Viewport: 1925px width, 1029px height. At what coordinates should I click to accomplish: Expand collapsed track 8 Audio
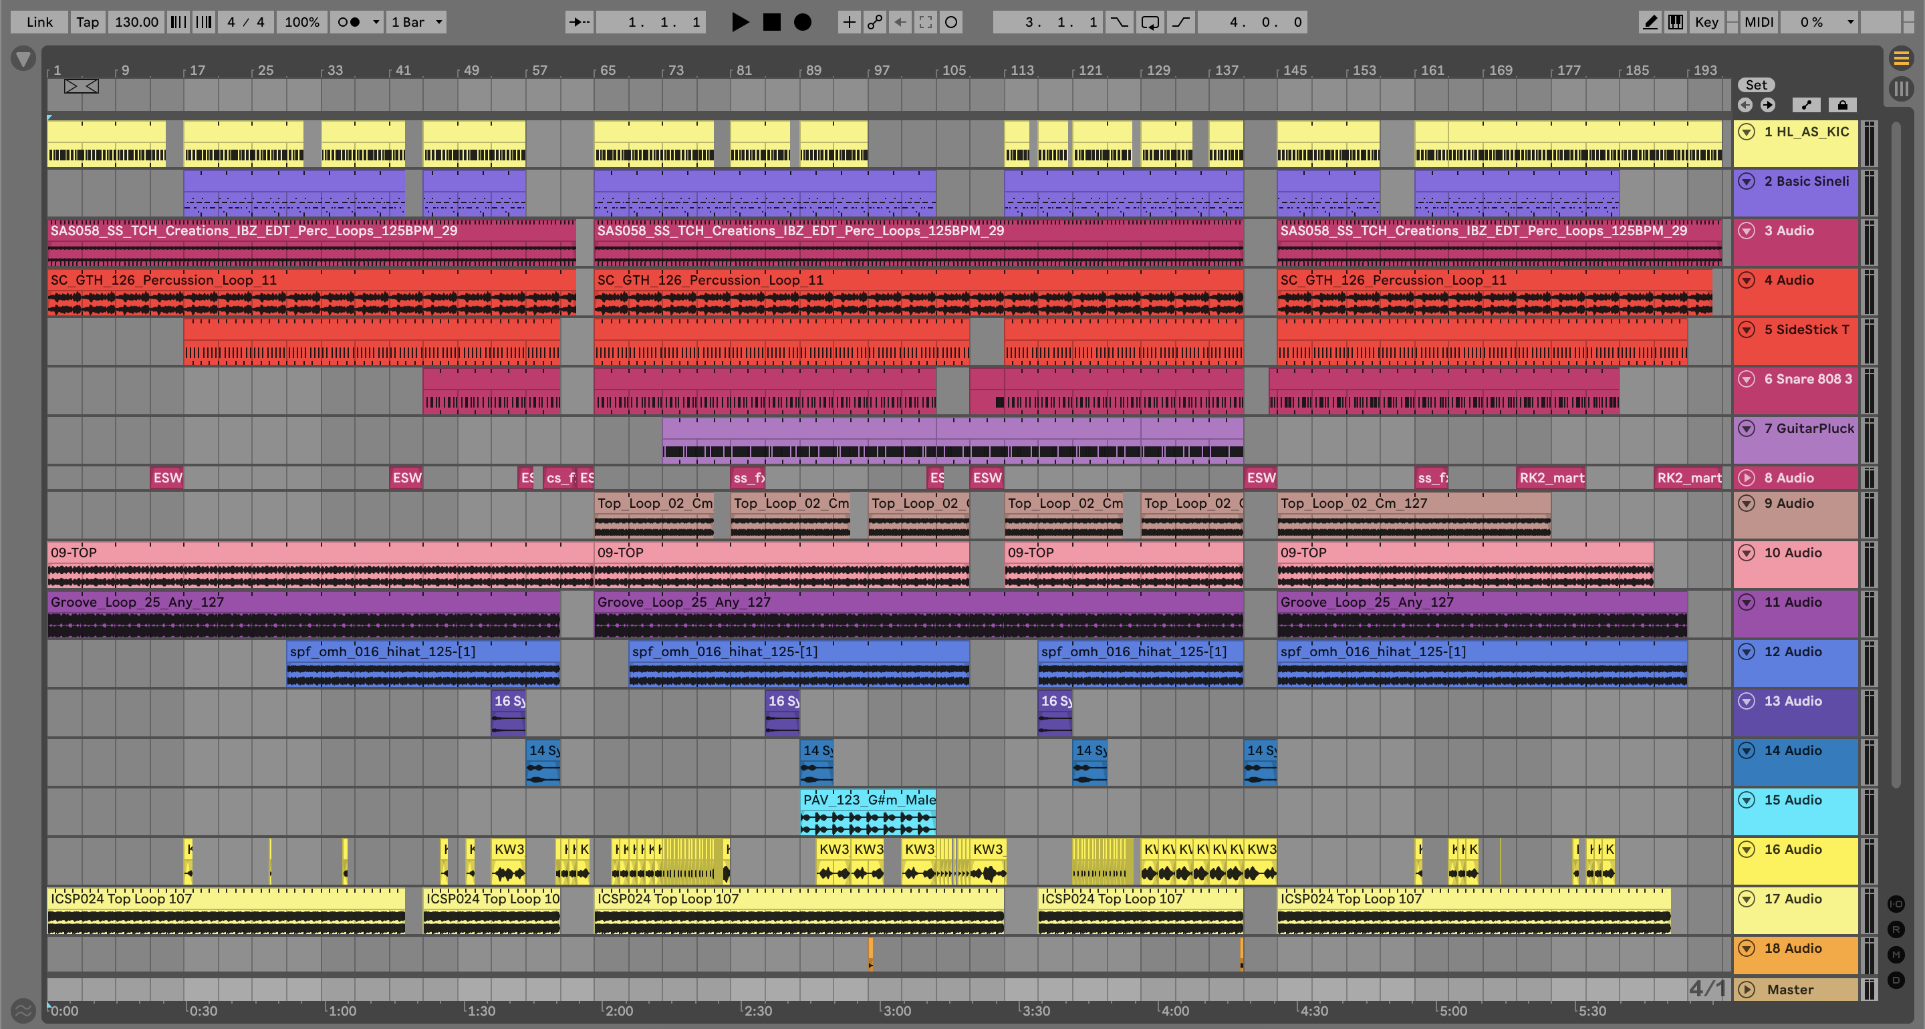click(1747, 478)
